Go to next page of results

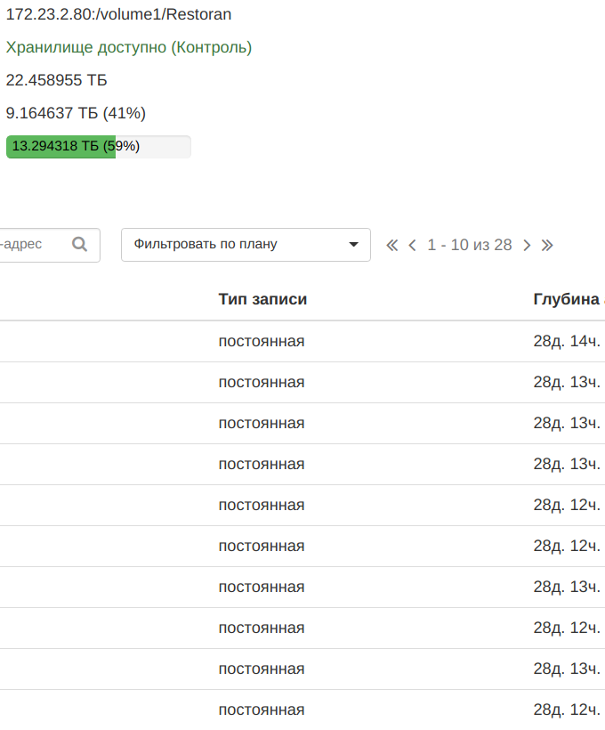click(527, 246)
